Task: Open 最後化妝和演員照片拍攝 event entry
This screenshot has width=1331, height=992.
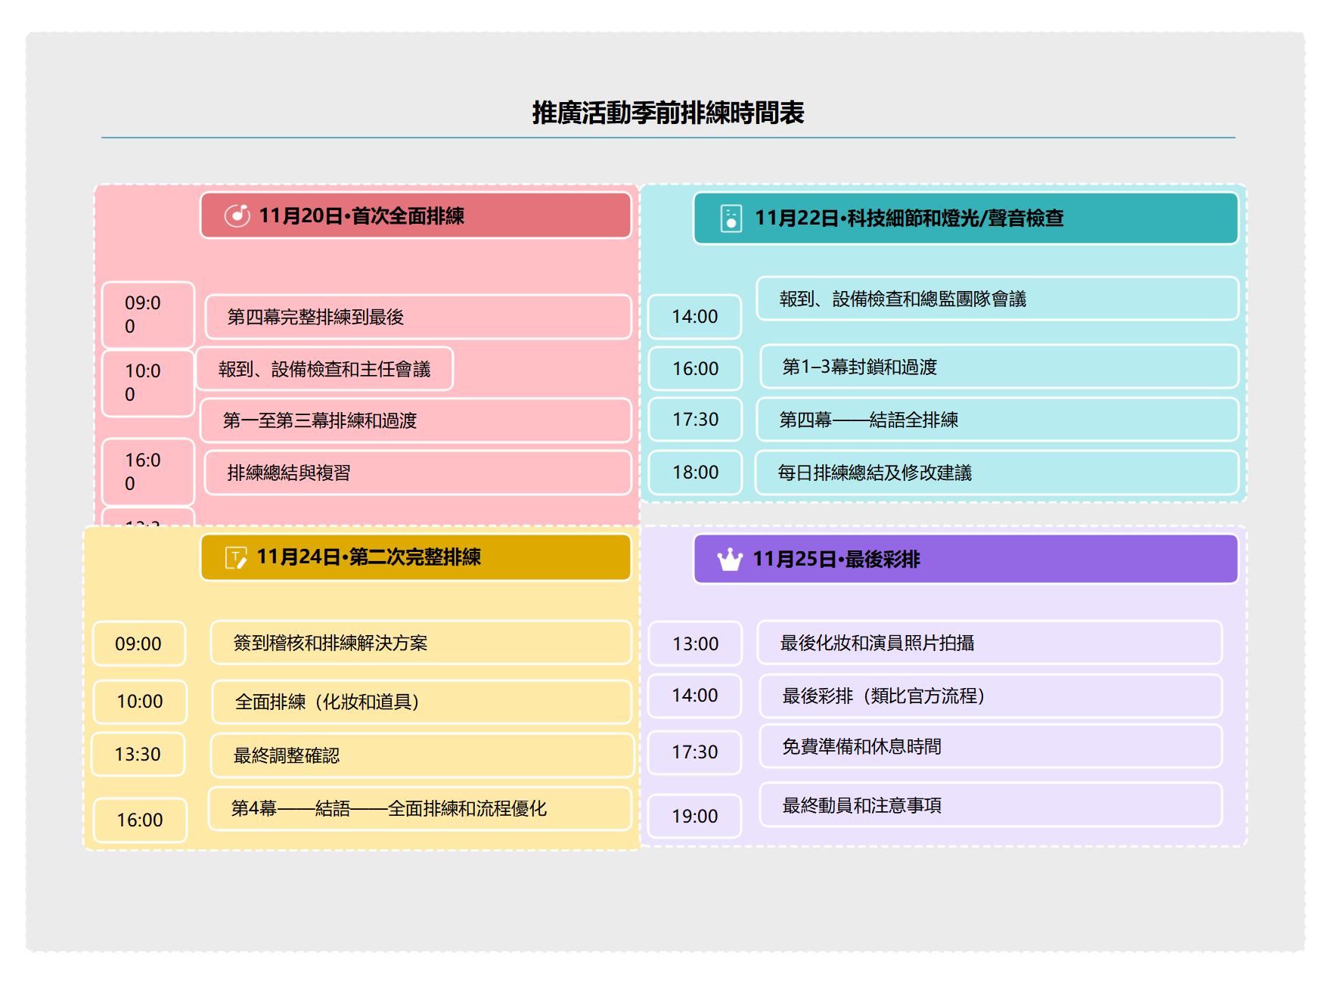Action: [x=988, y=643]
